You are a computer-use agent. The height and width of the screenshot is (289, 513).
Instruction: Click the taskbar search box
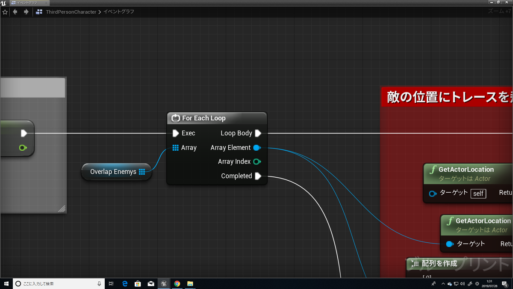[58, 283]
